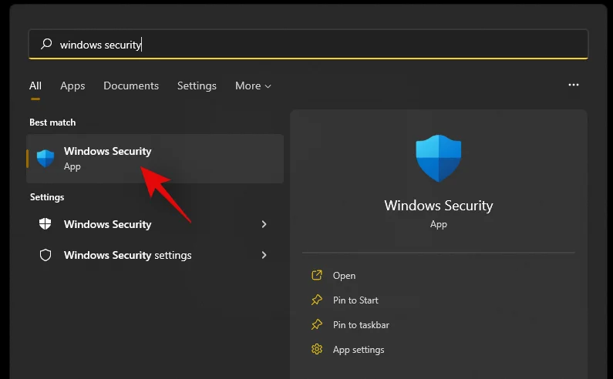Switch to the Settings tab
Screen dimensions: 613x379
tap(197, 86)
